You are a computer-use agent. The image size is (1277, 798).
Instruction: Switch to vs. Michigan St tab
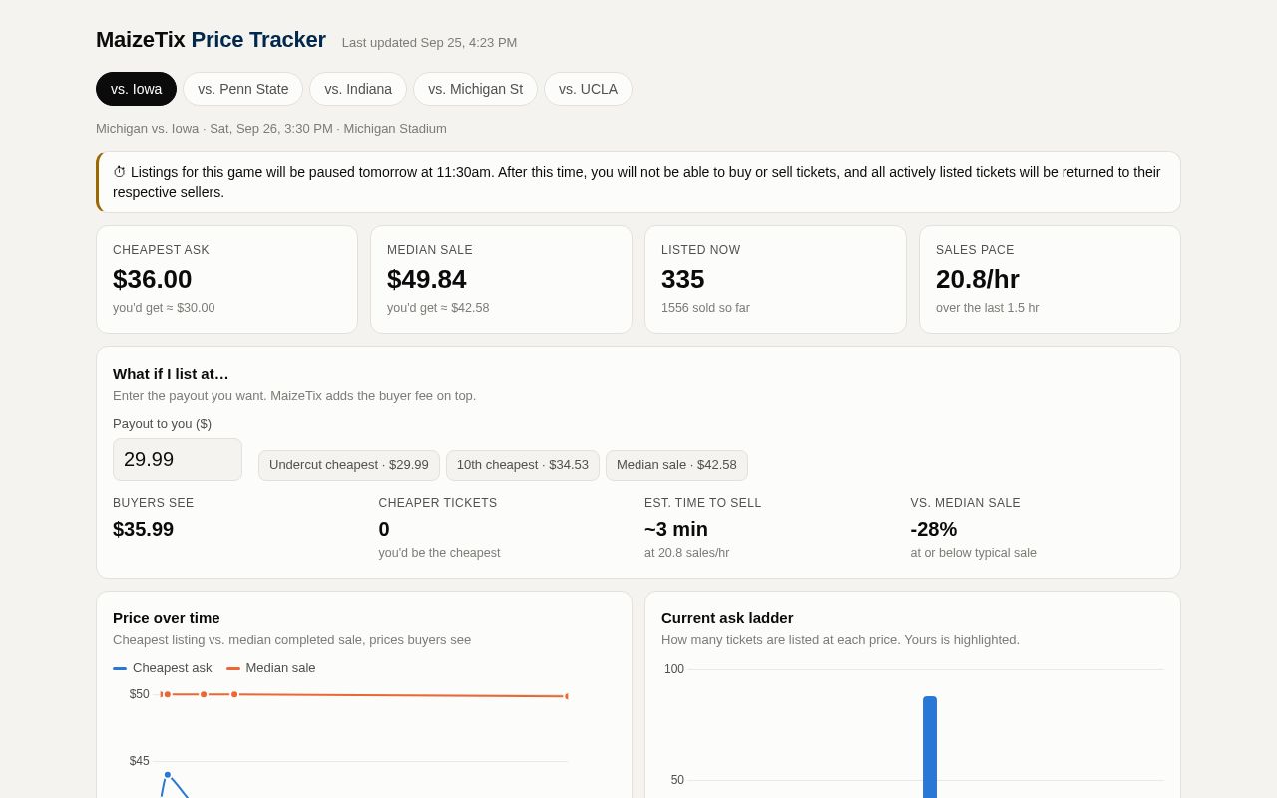click(475, 89)
